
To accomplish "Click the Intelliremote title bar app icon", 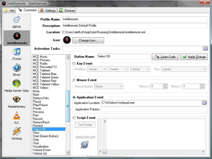I will pyautogui.click(x=4, y=3).
